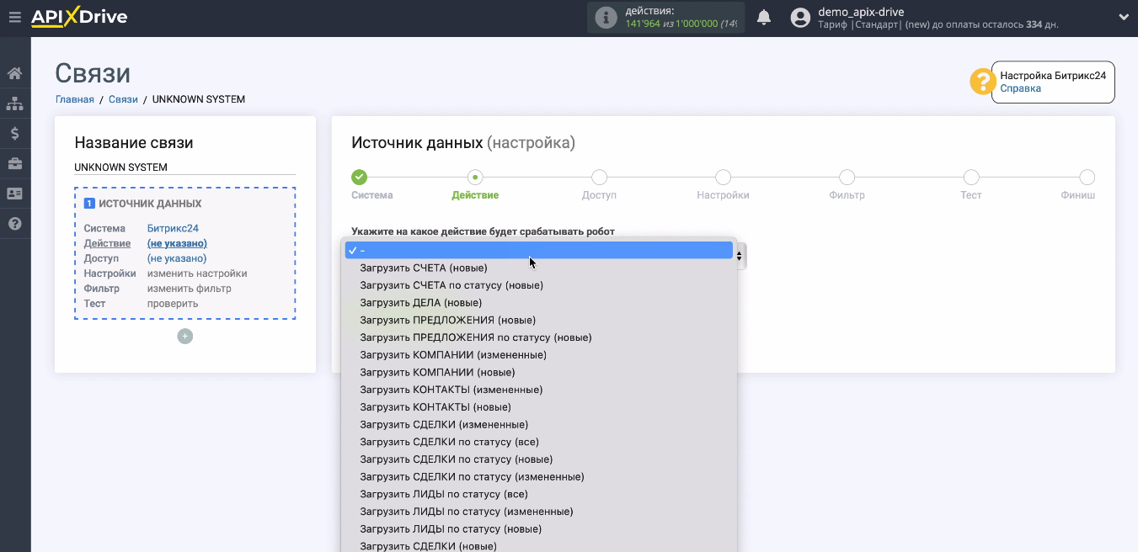Open the contact card icon in sidebar
The image size is (1138, 552).
coord(14,194)
